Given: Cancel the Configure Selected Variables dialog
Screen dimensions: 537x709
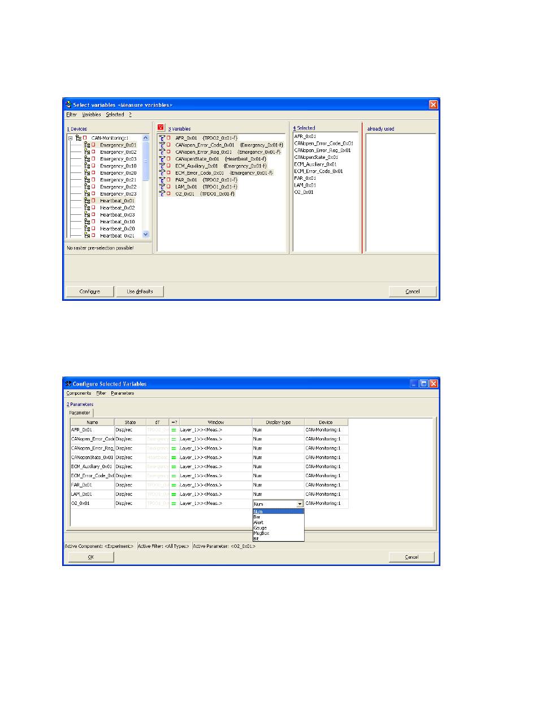Looking at the screenshot, I should point(412,557).
